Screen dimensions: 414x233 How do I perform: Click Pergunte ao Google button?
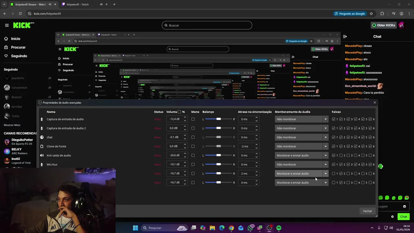click(x=350, y=14)
